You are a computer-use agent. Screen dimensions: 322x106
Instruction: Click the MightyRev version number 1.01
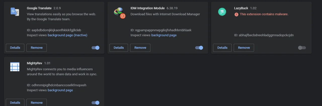(47, 63)
